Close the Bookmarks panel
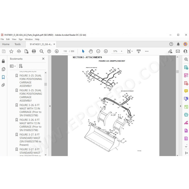189x189 pixels. [43, 59]
